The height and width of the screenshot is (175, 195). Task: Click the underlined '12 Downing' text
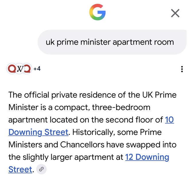coord(147,157)
